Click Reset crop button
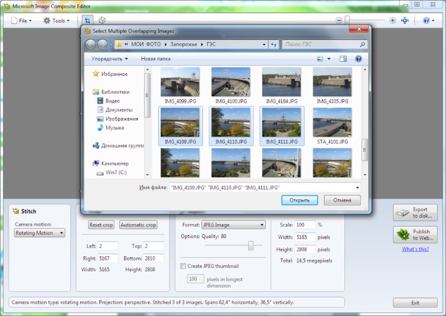 [101, 225]
